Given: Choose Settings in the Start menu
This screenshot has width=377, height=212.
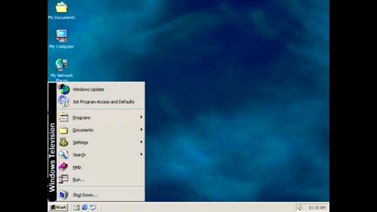Looking at the screenshot, I should 101,143.
